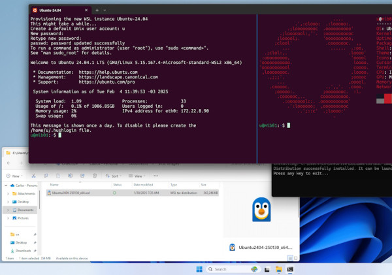Sort files by the Name column header

coord(54,185)
